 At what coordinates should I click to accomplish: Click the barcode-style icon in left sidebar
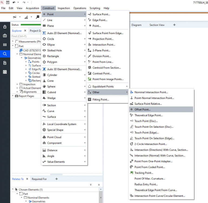tap(5, 45)
